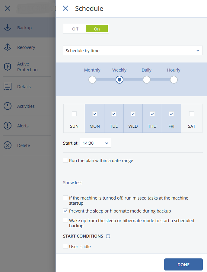Open the Start Conditions info icon

(108, 236)
